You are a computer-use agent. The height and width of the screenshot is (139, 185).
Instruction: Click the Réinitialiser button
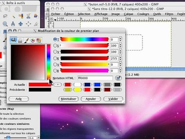pos(68,99)
